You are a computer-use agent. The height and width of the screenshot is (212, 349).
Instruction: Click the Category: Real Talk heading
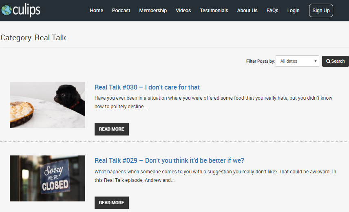(x=33, y=38)
